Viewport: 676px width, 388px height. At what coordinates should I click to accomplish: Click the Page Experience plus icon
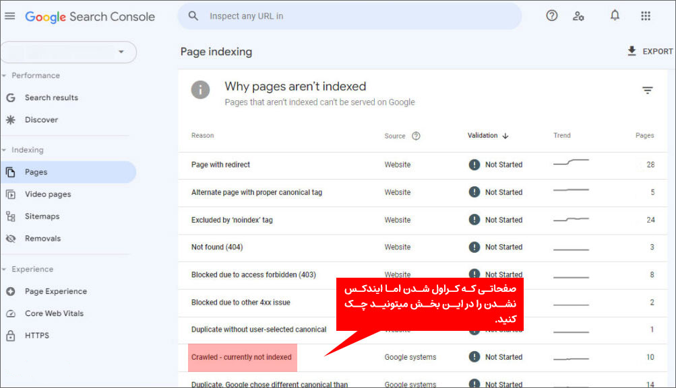[x=11, y=291]
